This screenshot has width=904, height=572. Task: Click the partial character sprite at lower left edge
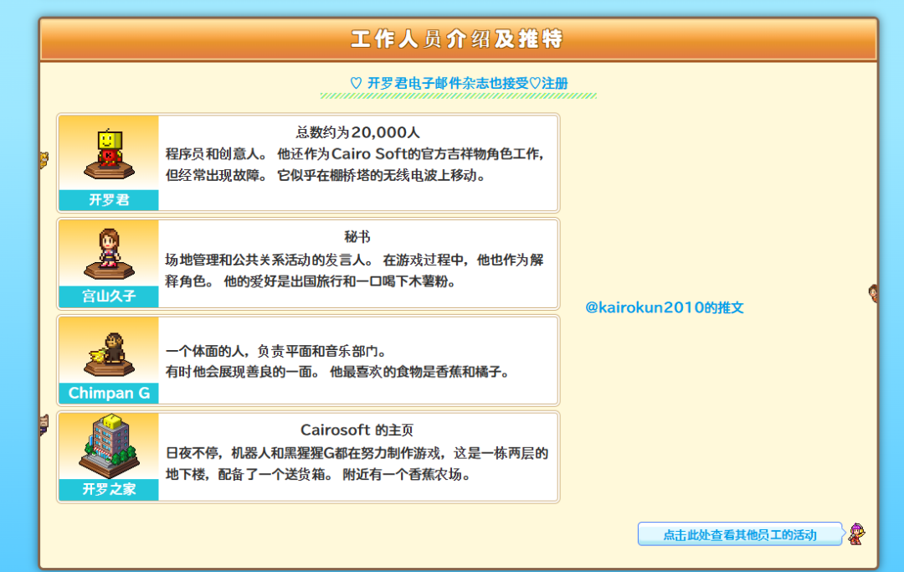point(44,425)
